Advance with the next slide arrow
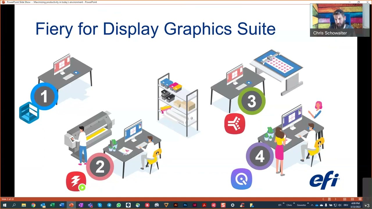This screenshot has width=372, height=209. coord(335,199)
